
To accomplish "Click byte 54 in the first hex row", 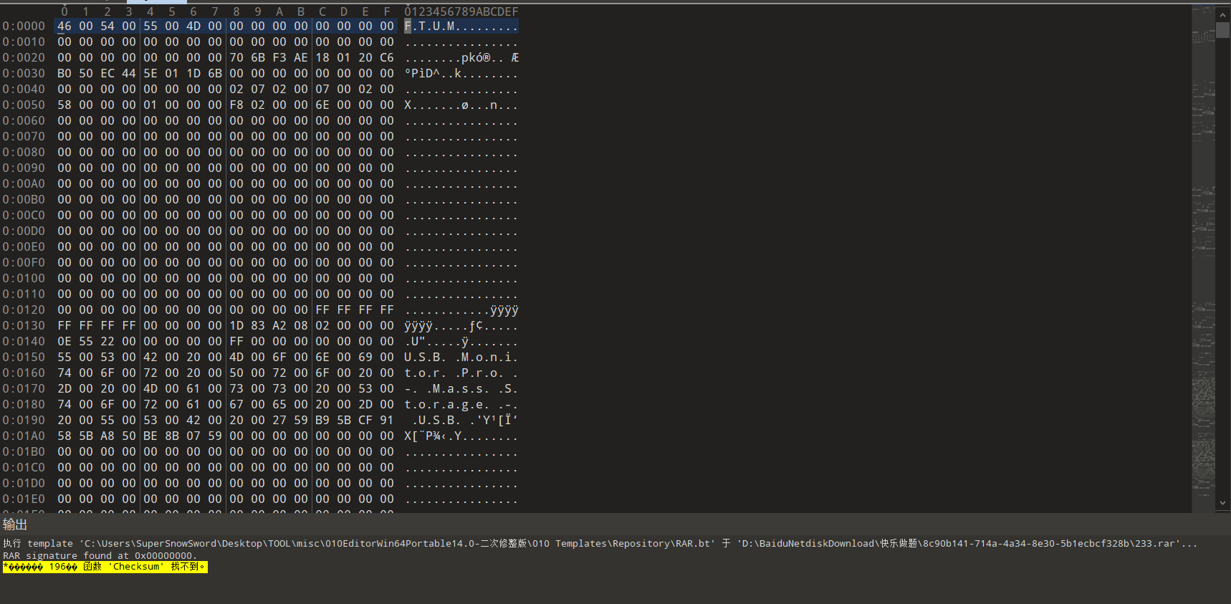I will click(107, 26).
